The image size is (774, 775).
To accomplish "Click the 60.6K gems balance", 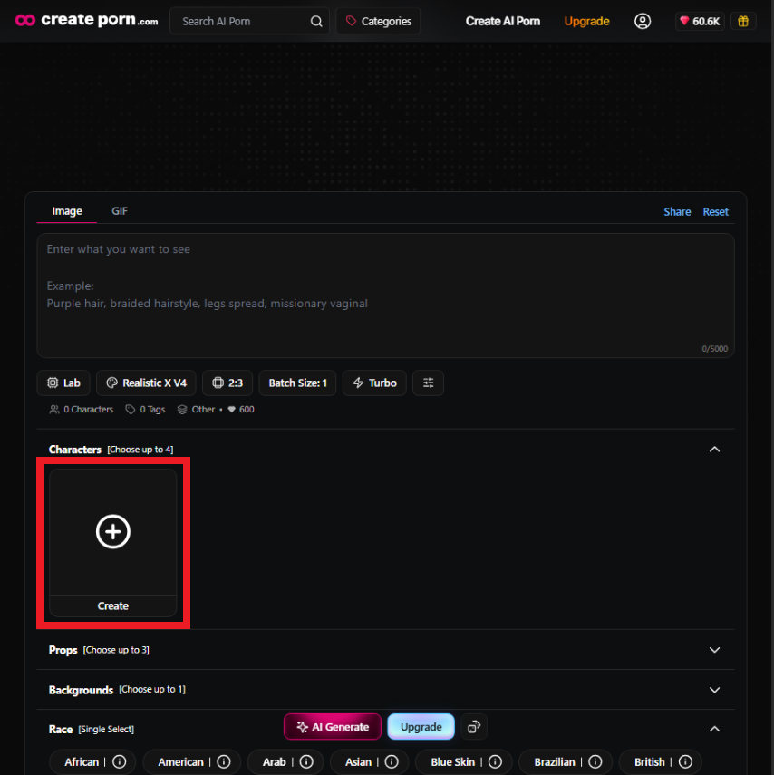I will 700,21.
